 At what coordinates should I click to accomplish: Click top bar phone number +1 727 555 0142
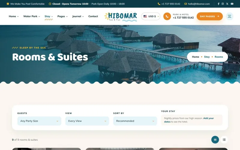click(171, 4)
